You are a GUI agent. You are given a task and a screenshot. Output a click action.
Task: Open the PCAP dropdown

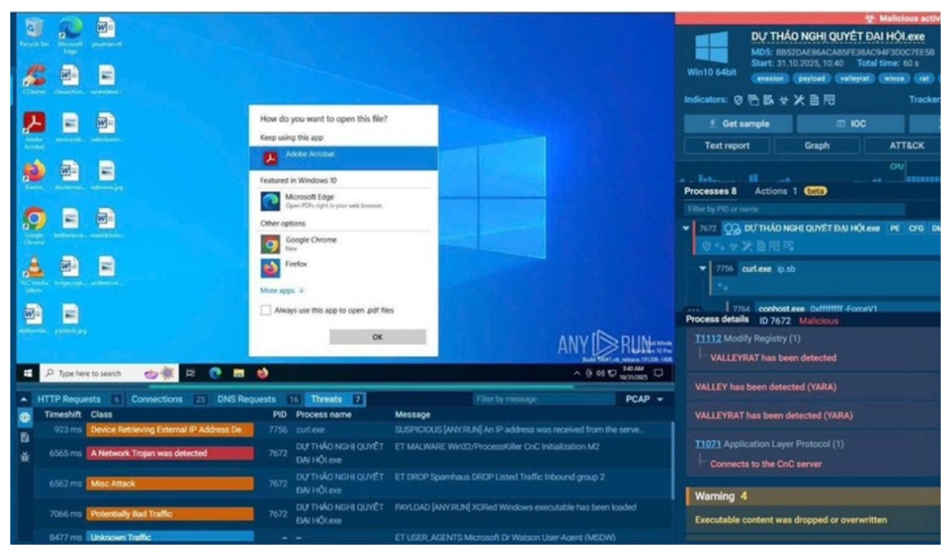[644, 399]
